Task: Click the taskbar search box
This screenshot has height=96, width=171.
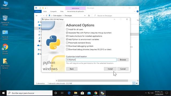Action: tap(30, 93)
